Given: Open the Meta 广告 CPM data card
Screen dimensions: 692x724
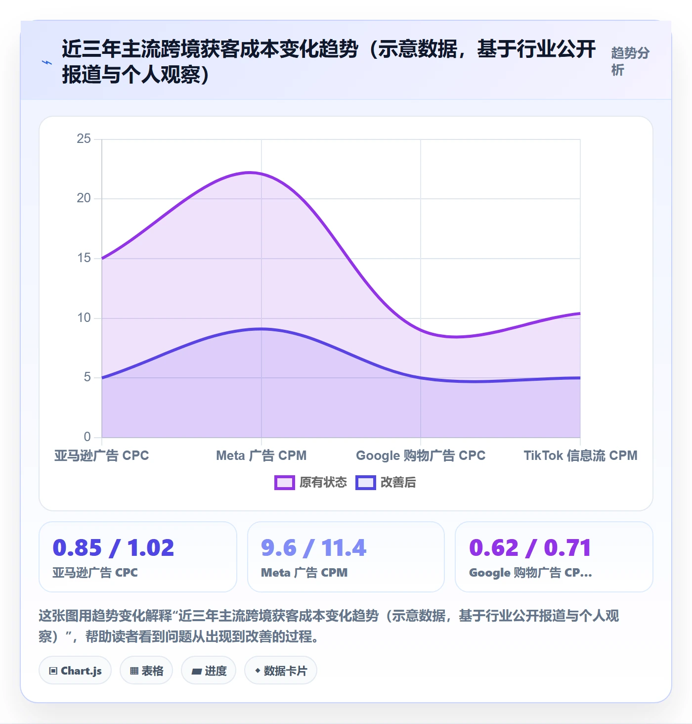Looking at the screenshot, I should point(346,557).
